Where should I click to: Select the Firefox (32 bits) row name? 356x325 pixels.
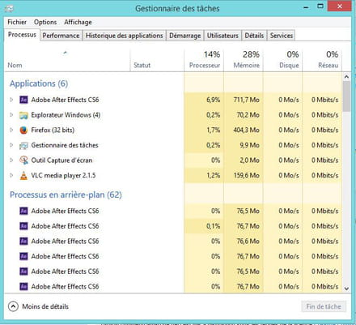pyautogui.click(x=53, y=130)
